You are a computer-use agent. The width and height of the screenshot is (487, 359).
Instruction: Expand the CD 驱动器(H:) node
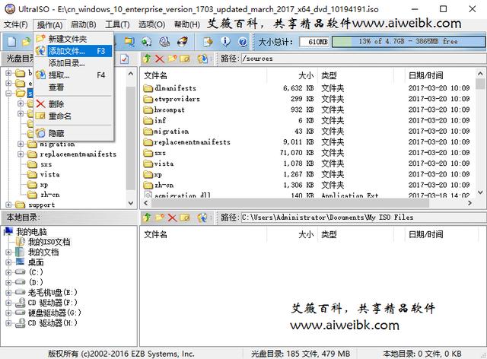pyautogui.click(x=8, y=323)
